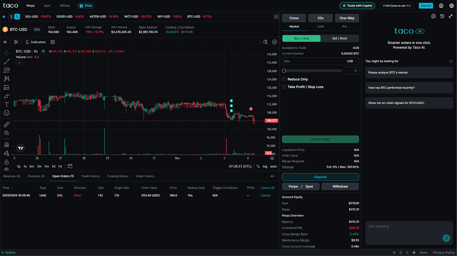
Task: Lock all drawing tools
Action: pos(6,162)
